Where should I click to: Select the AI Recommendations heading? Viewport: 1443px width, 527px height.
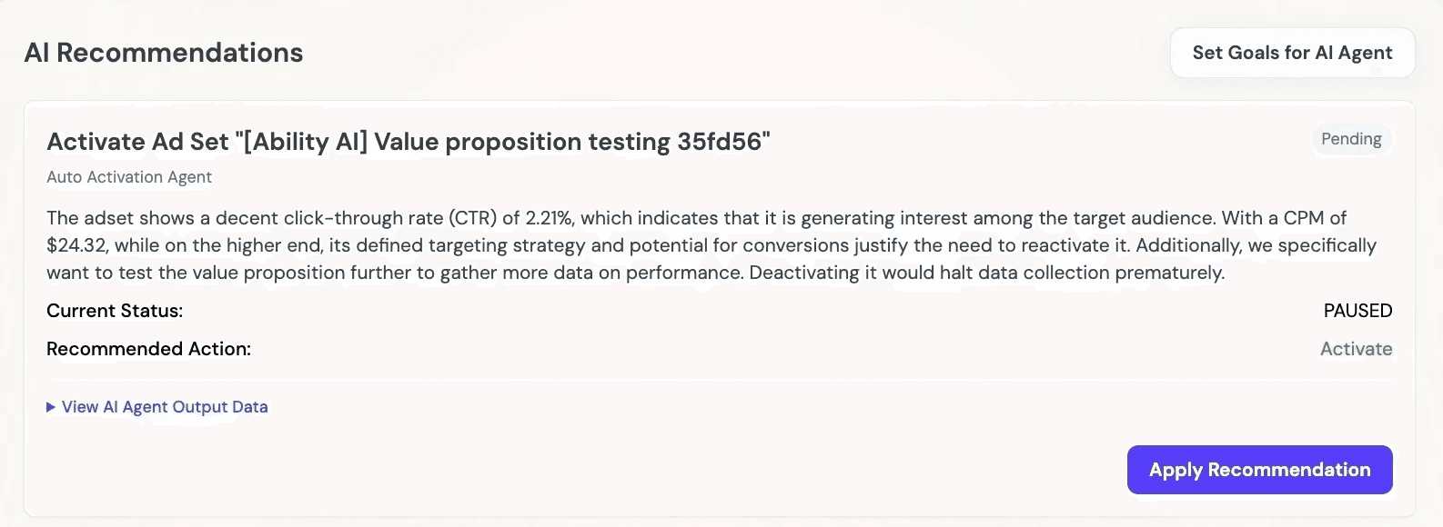[x=164, y=53]
